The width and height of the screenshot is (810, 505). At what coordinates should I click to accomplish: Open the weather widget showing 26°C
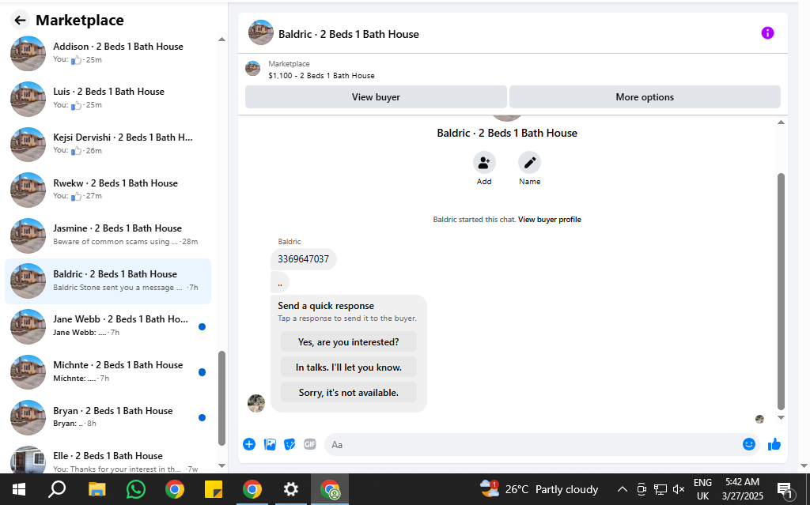tap(539, 489)
